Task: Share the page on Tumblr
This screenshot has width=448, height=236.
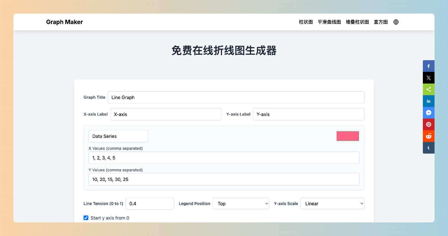Action: pos(428,147)
